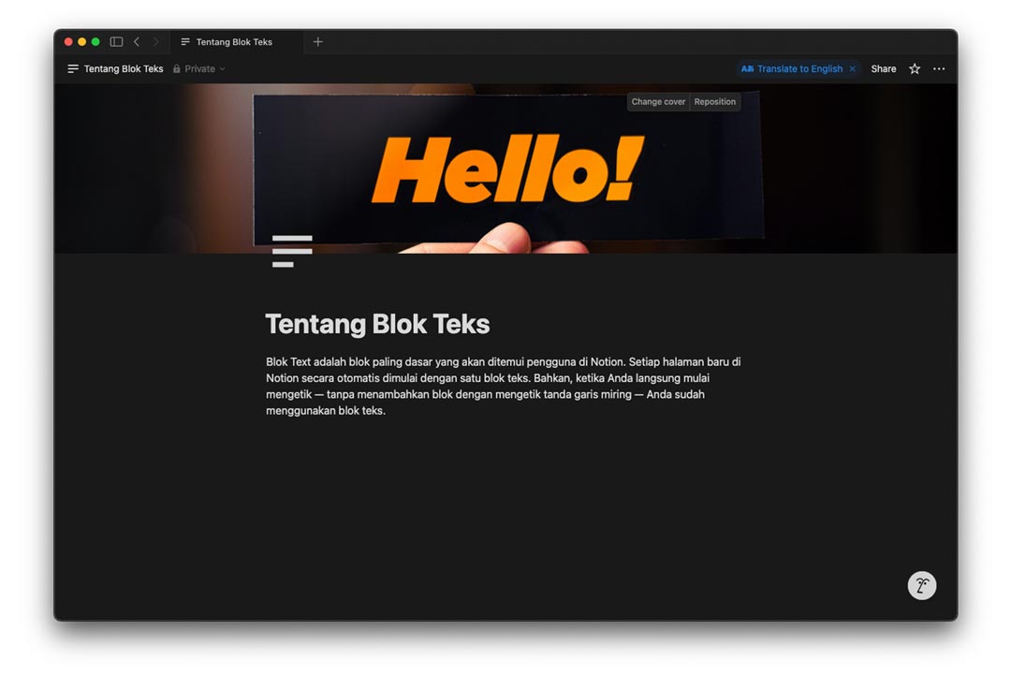Go back with the left arrow
Screen dimensions: 1011x674
tap(137, 42)
